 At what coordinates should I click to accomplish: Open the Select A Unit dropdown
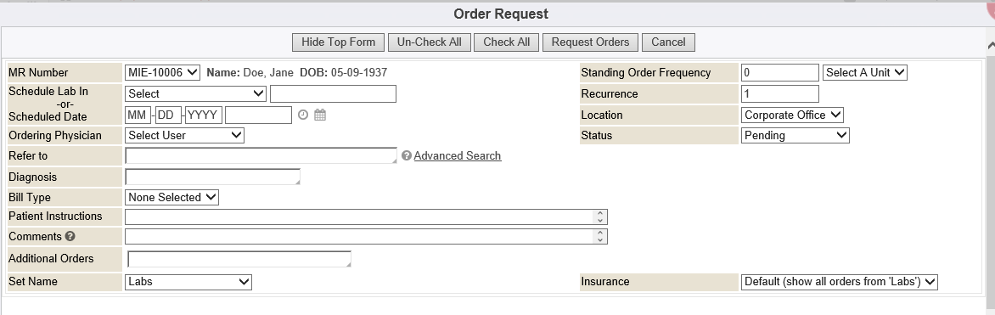click(x=865, y=72)
